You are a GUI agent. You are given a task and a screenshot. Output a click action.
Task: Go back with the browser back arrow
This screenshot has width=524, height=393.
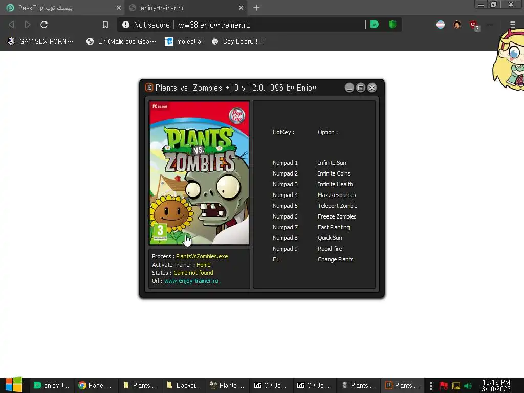pos(11,25)
